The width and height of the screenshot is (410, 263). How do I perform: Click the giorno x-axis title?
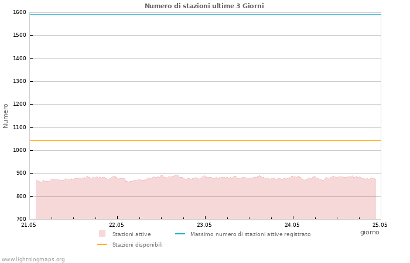(370, 232)
